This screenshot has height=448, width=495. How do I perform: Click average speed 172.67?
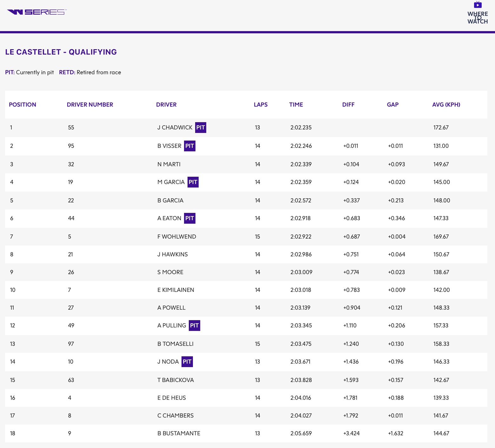point(441,128)
